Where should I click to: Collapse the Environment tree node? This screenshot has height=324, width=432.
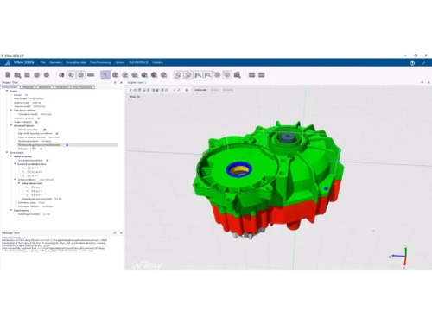[x=7, y=153]
